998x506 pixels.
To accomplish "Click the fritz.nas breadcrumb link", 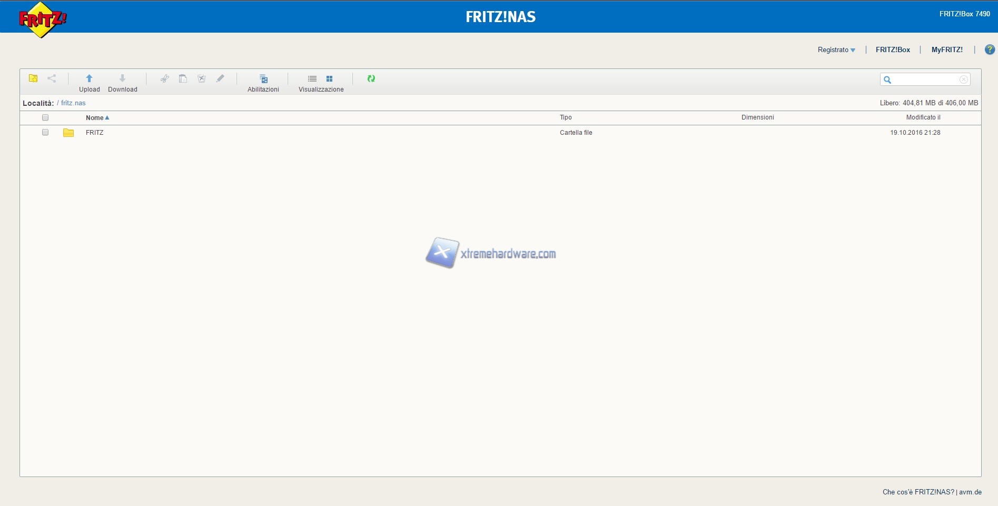I will [x=73, y=103].
